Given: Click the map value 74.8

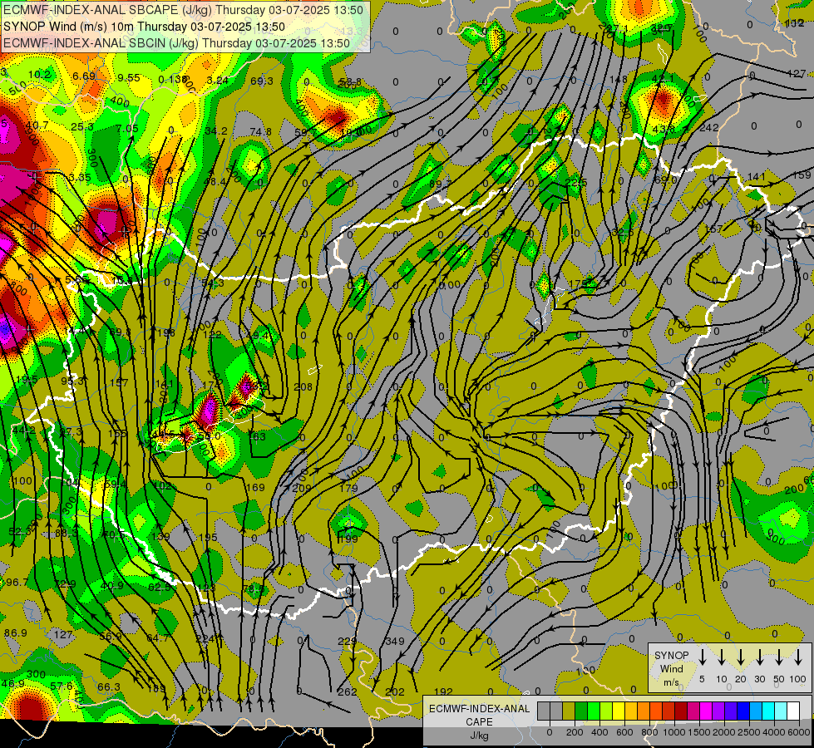Looking at the screenshot, I should tap(260, 132).
